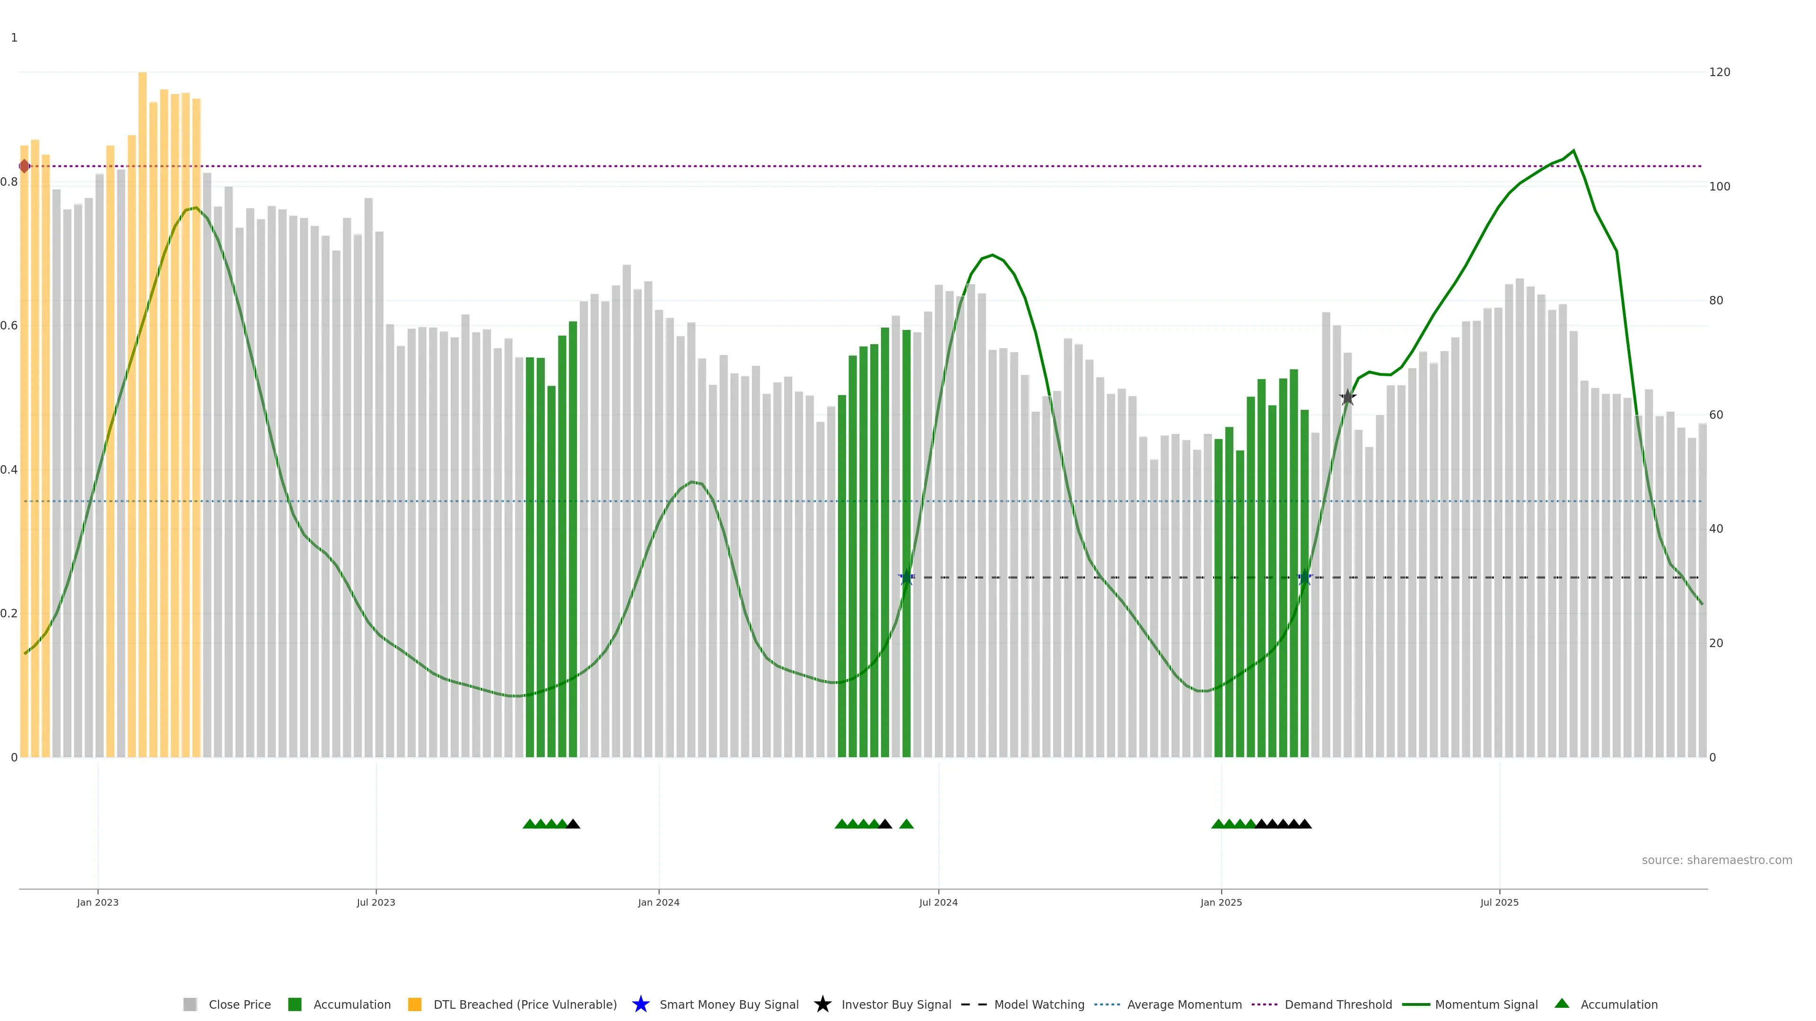Click the grey investor buy star on chart
This screenshot has width=1816, height=1021.
[x=1347, y=398]
